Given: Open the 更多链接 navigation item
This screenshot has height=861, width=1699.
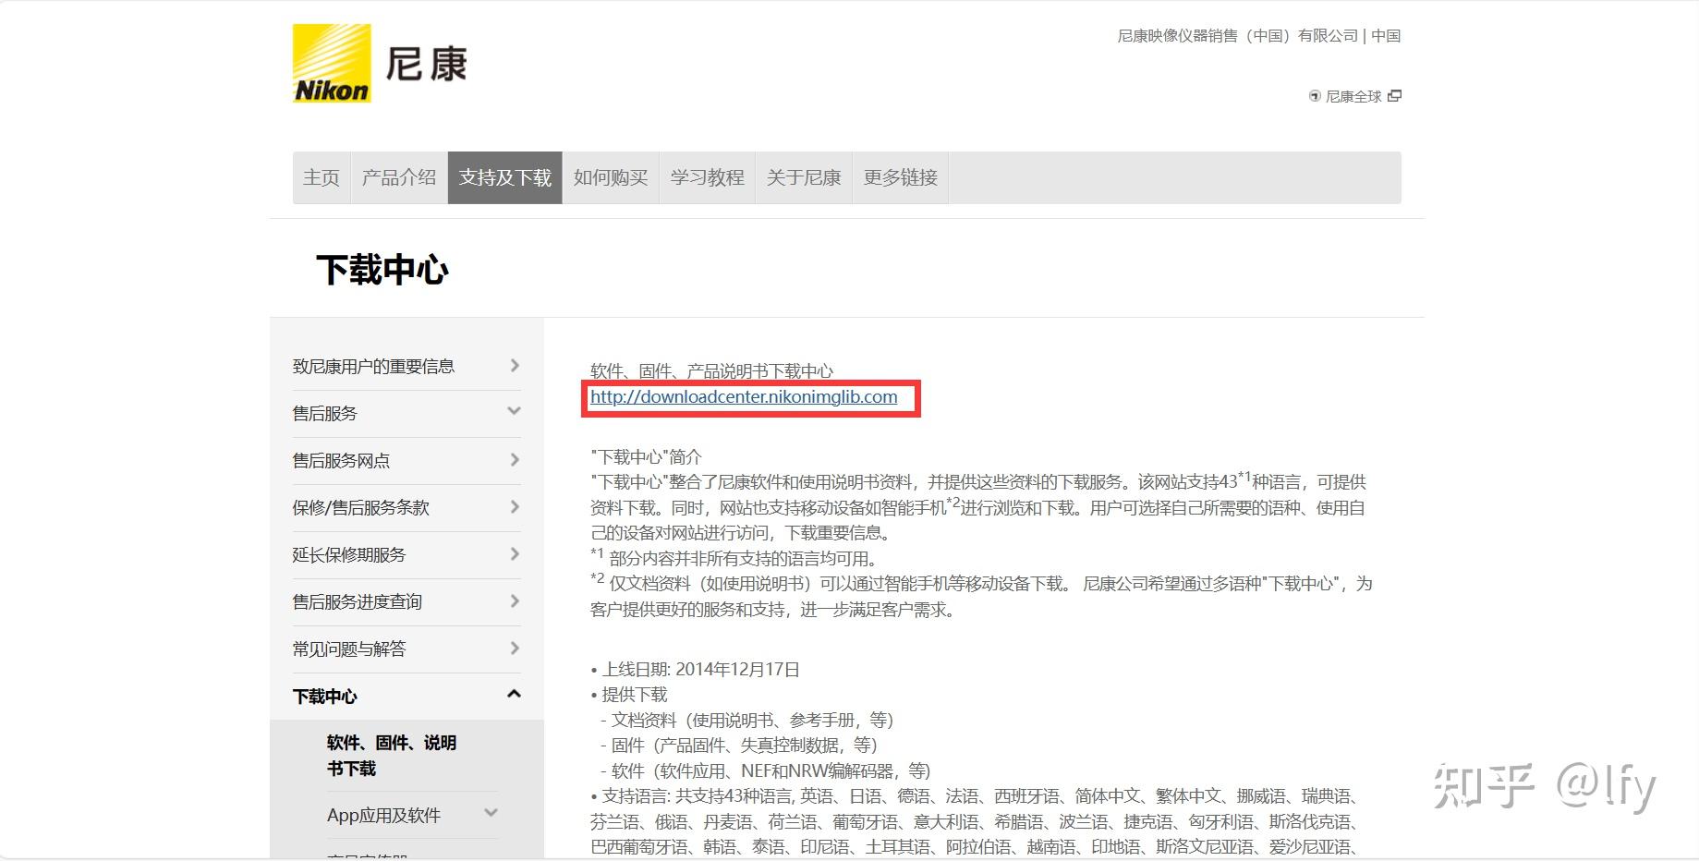Looking at the screenshot, I should pyautogui.click(x=899, y=176).
